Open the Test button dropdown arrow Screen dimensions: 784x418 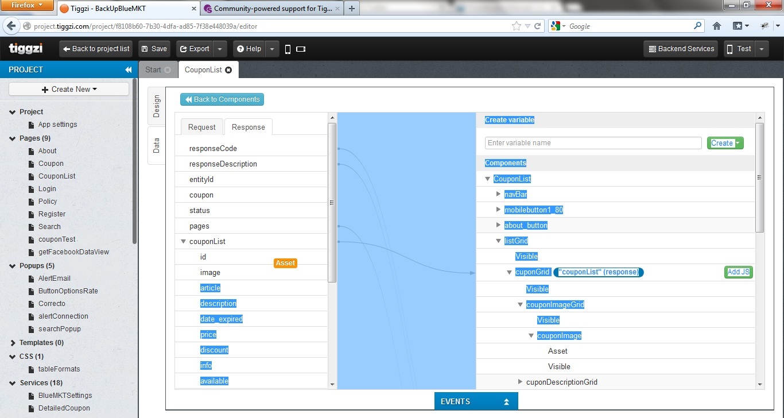[762, 49]
